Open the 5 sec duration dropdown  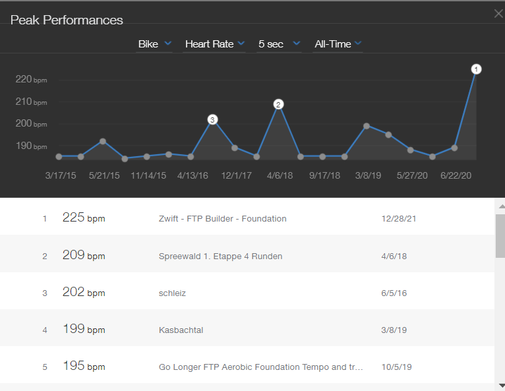point(278,44)
